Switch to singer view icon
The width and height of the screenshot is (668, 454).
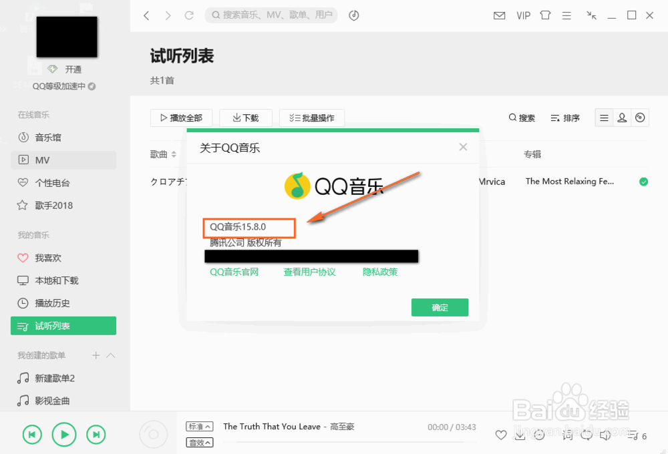(622, 118)
